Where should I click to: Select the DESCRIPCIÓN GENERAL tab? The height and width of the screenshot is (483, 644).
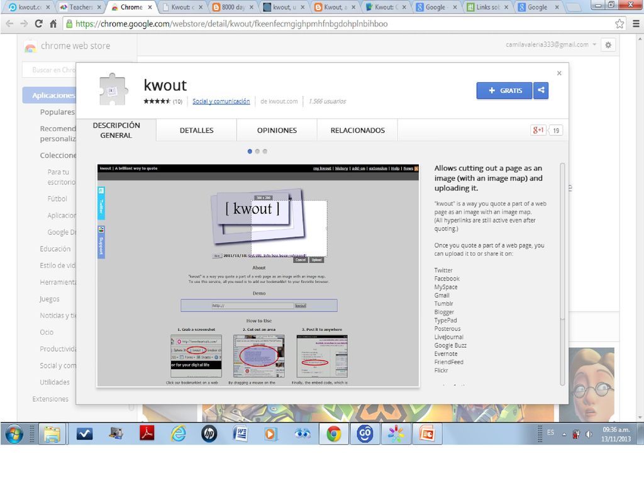[116, 130]
